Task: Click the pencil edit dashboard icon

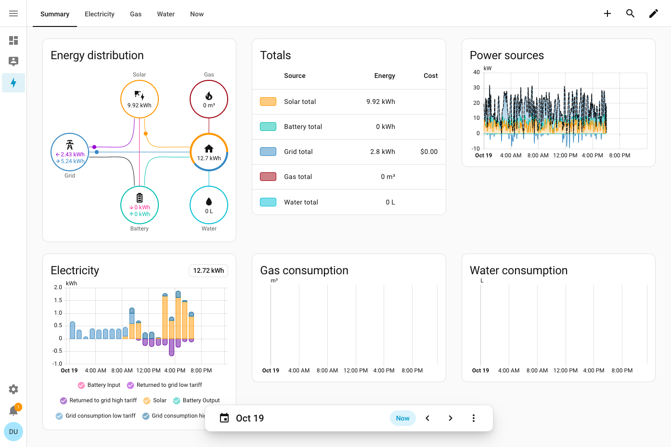Action: pos(654,13)
